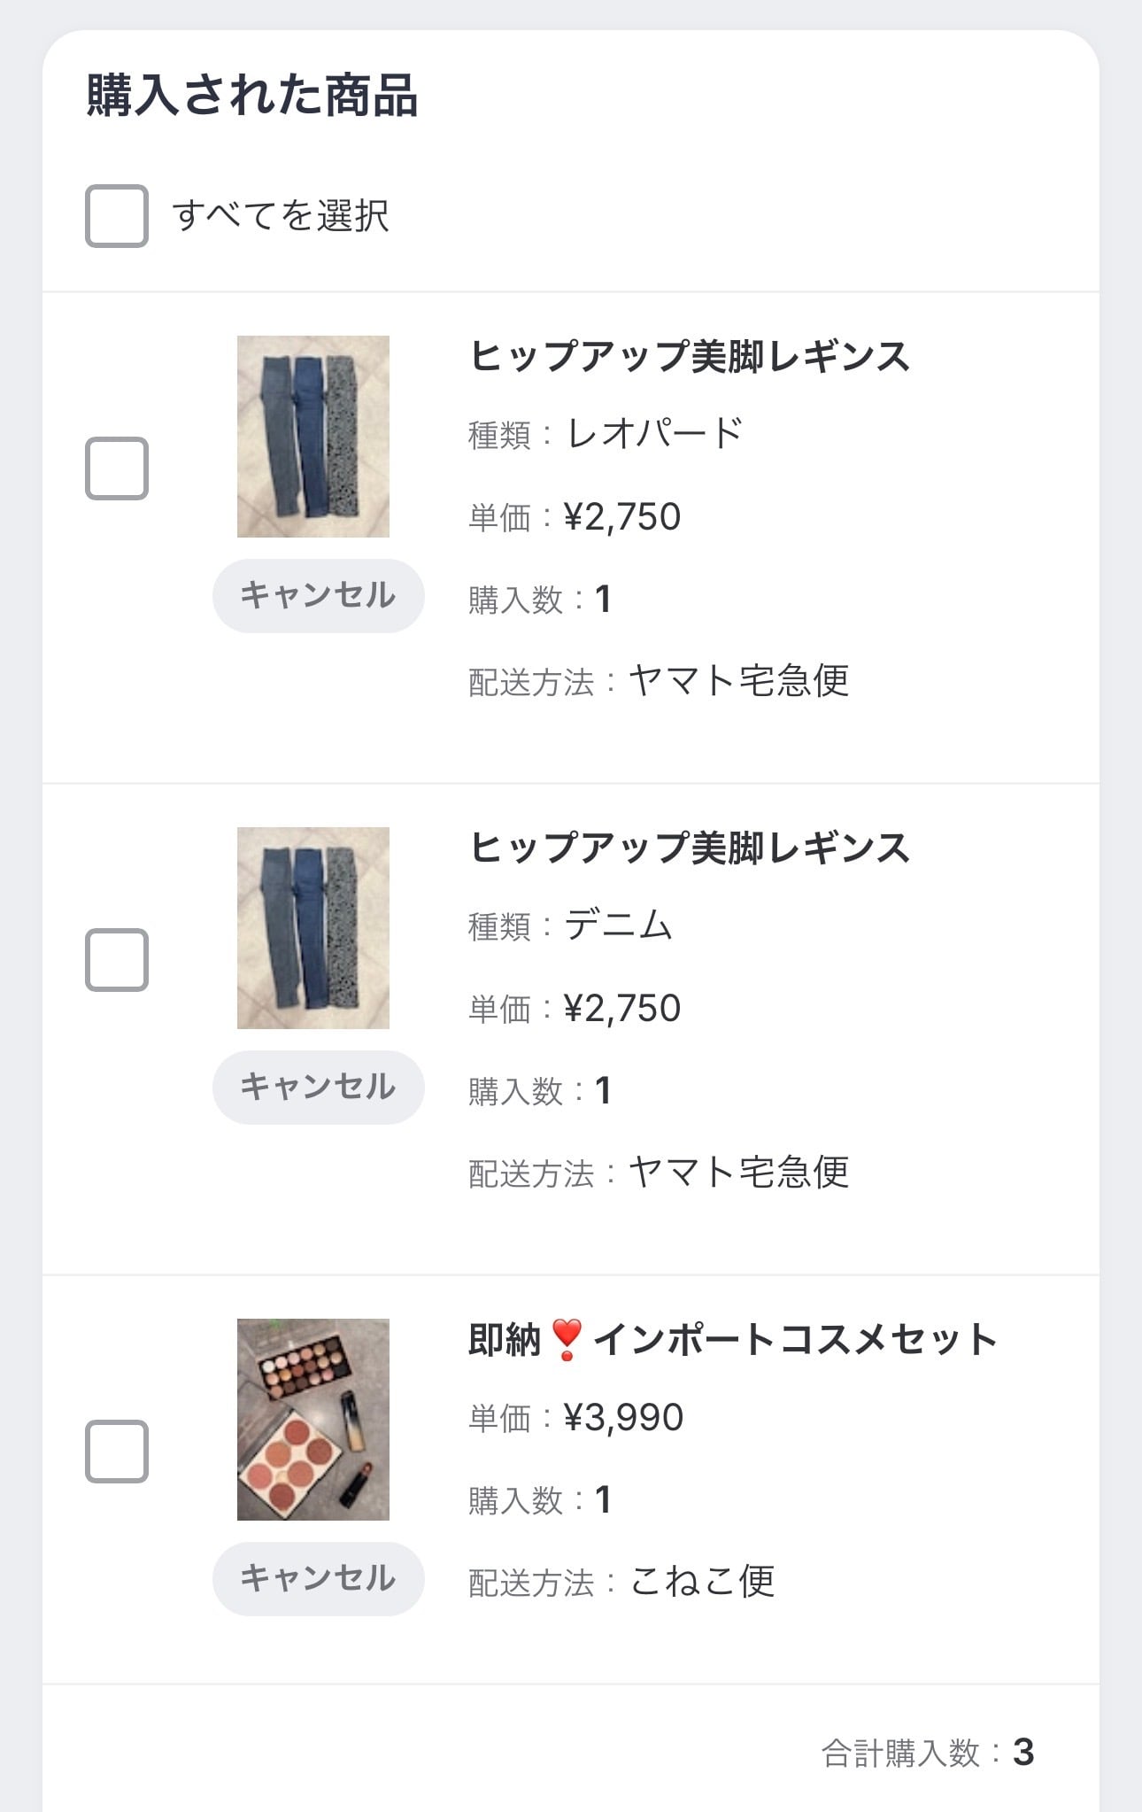Select the 購入された商品 section heading
1142x1812 pixels.
(252, 96)
